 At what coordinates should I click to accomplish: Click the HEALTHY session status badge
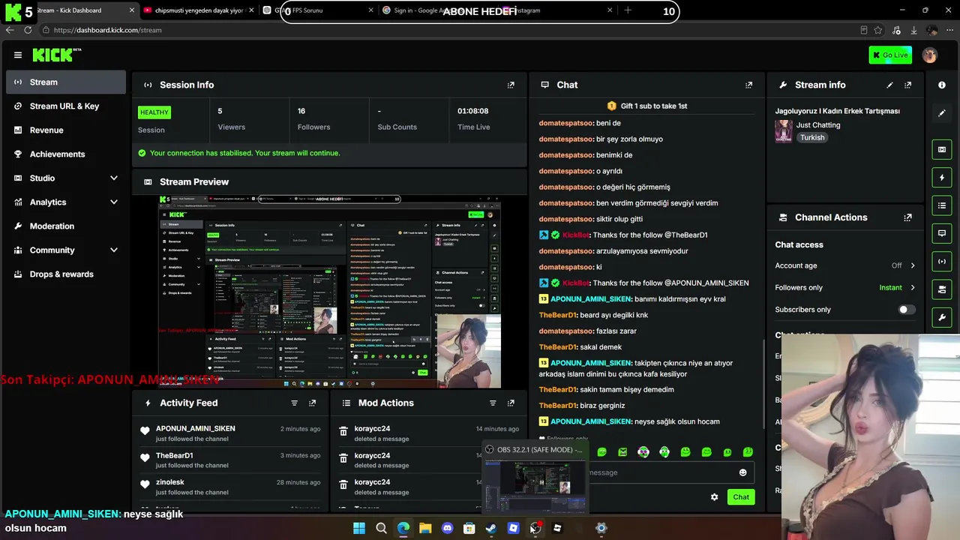click(154, 112)
